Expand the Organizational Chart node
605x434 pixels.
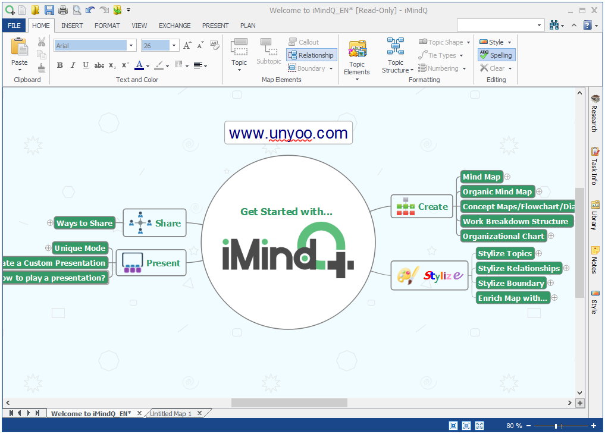coord(551,236)
